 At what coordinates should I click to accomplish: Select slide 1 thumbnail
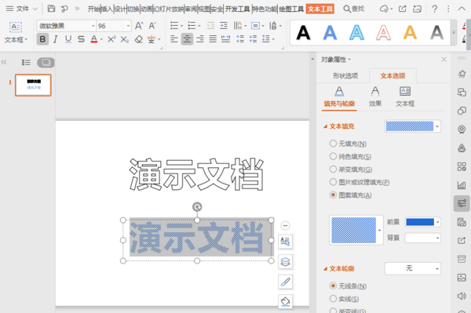point(33,85)
